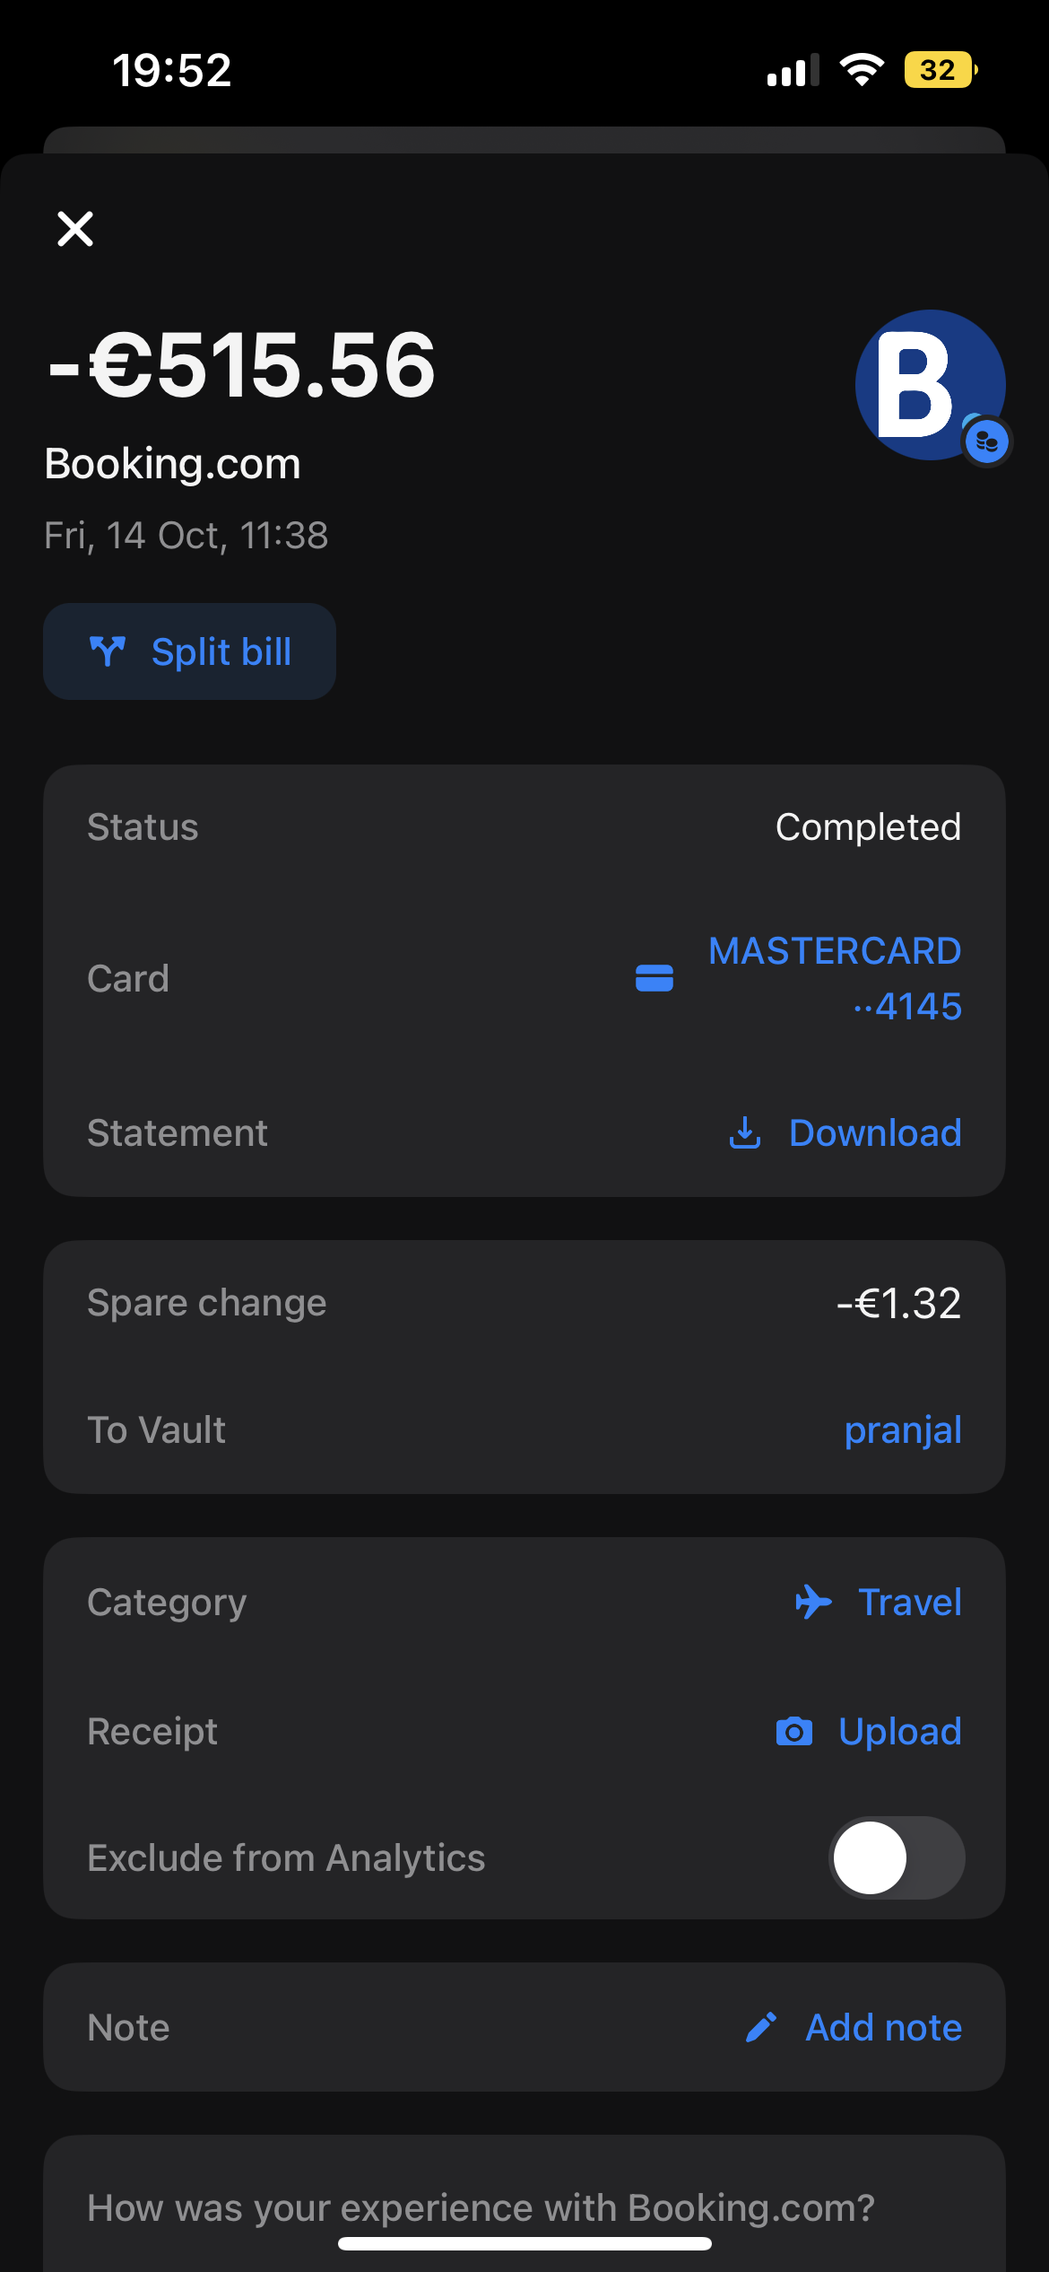
Task: Upload a receipt
Action: 899,1732
